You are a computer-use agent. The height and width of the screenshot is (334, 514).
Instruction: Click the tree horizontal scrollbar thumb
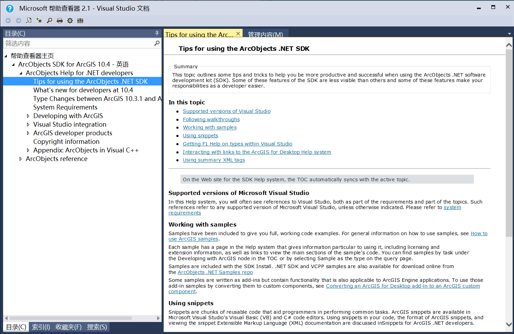tap(70, 318)
